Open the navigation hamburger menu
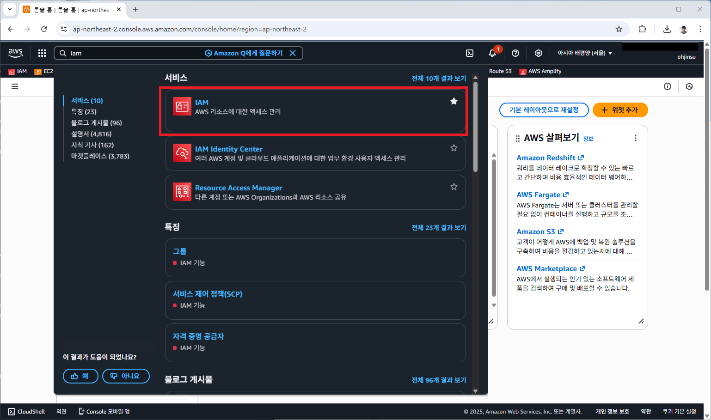 pyautogui.click(x=14, y=86)
